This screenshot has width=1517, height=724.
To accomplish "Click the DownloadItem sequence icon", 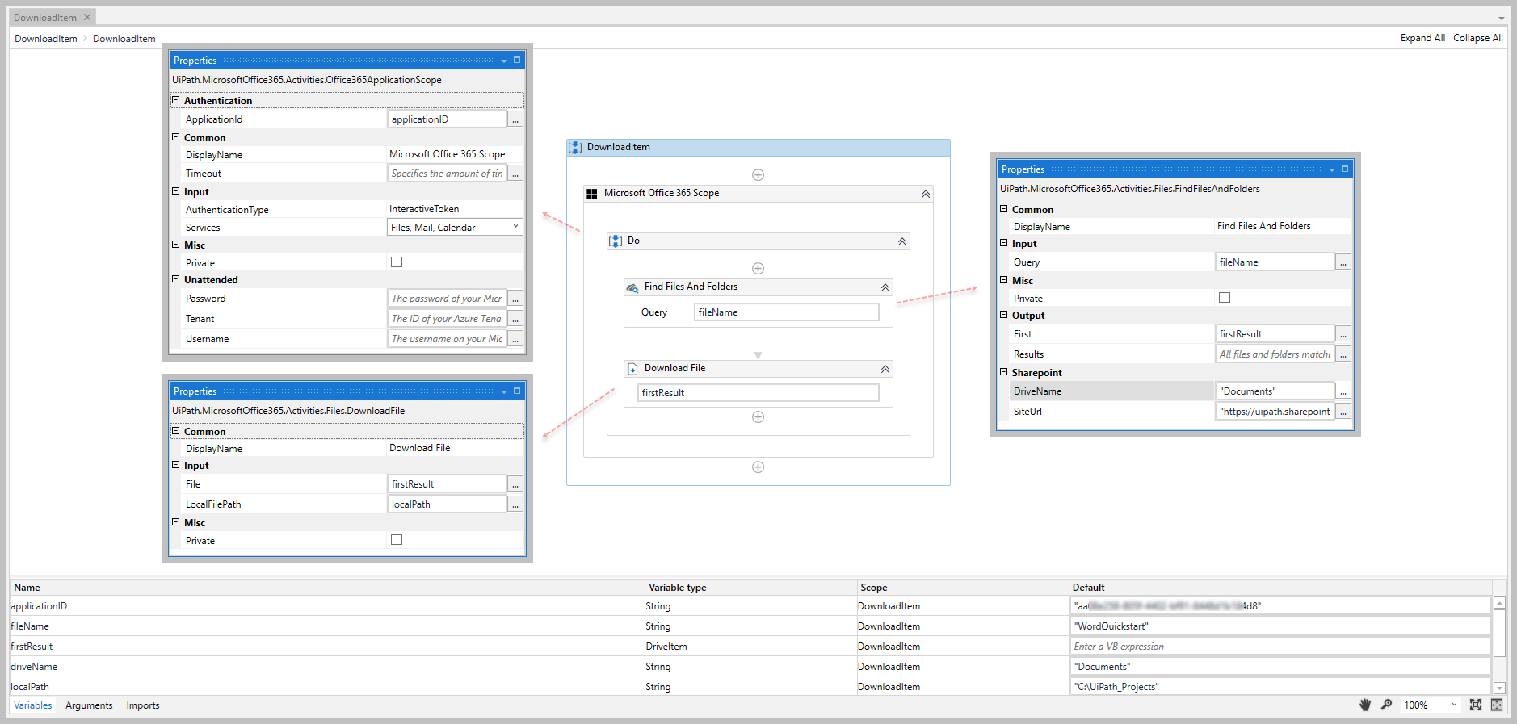I will pos(575,147).
